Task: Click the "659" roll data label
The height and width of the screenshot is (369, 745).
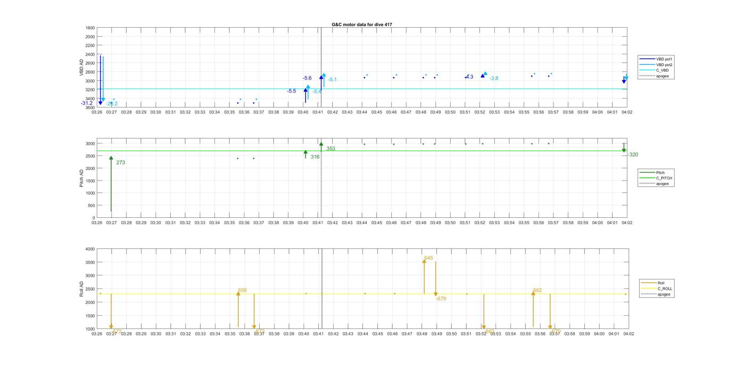Action: point(242,291)
